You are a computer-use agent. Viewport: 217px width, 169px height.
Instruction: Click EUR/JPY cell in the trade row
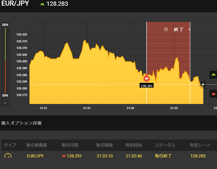pos(35,156)
